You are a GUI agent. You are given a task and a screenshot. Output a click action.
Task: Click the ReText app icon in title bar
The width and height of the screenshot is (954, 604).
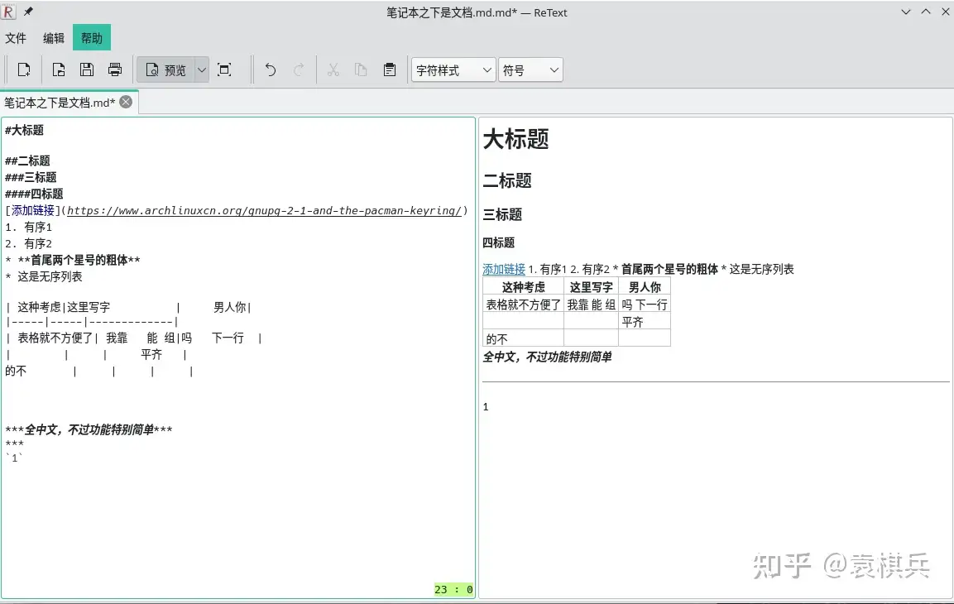point(8,12)
